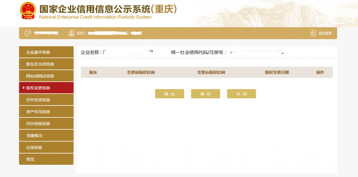Click the logout arrow icon
Screen dimensions: 358x177
[313, 33]
